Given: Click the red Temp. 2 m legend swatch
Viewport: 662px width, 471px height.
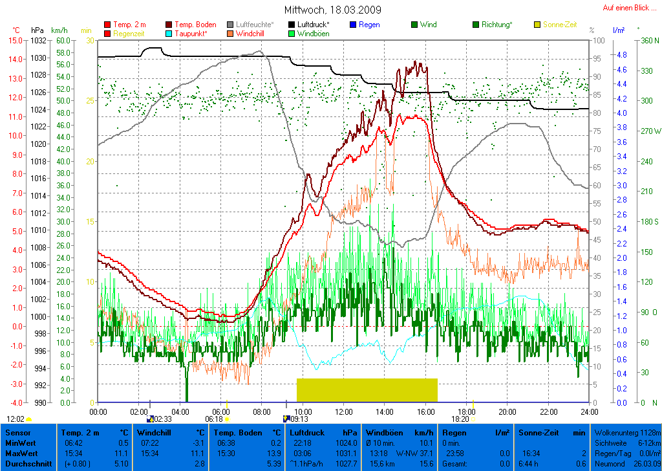Looking at the screenshot, I should click(x=107, y=25).
